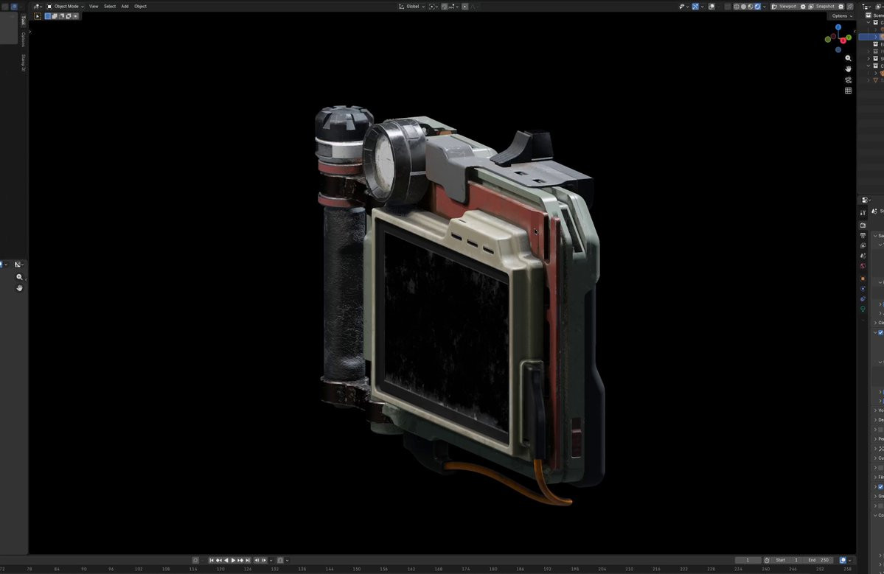Click the red X axis on the navigation gizmo

point(843,41)
